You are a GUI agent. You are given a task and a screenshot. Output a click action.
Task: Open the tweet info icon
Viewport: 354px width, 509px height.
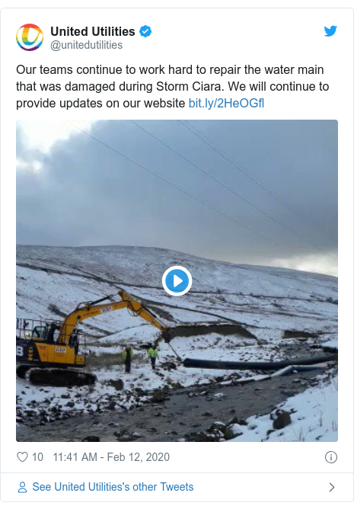point(331,457)
